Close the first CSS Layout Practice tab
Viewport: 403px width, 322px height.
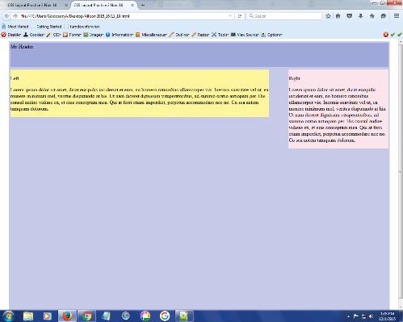(x=66, y=5)
